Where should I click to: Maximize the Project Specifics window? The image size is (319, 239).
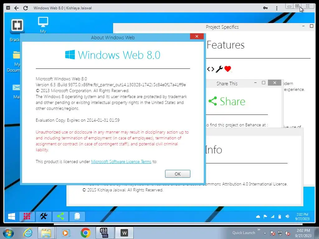click(x=312, y=26)
